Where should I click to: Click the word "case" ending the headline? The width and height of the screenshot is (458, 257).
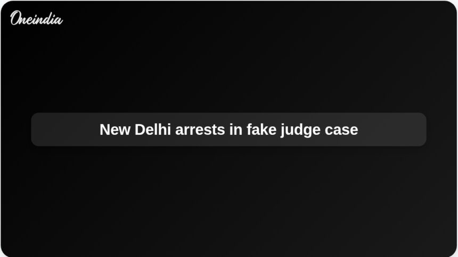point(341,130)
